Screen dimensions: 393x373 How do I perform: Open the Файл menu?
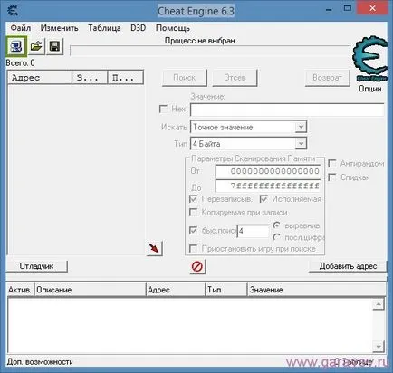click(21, 28)
